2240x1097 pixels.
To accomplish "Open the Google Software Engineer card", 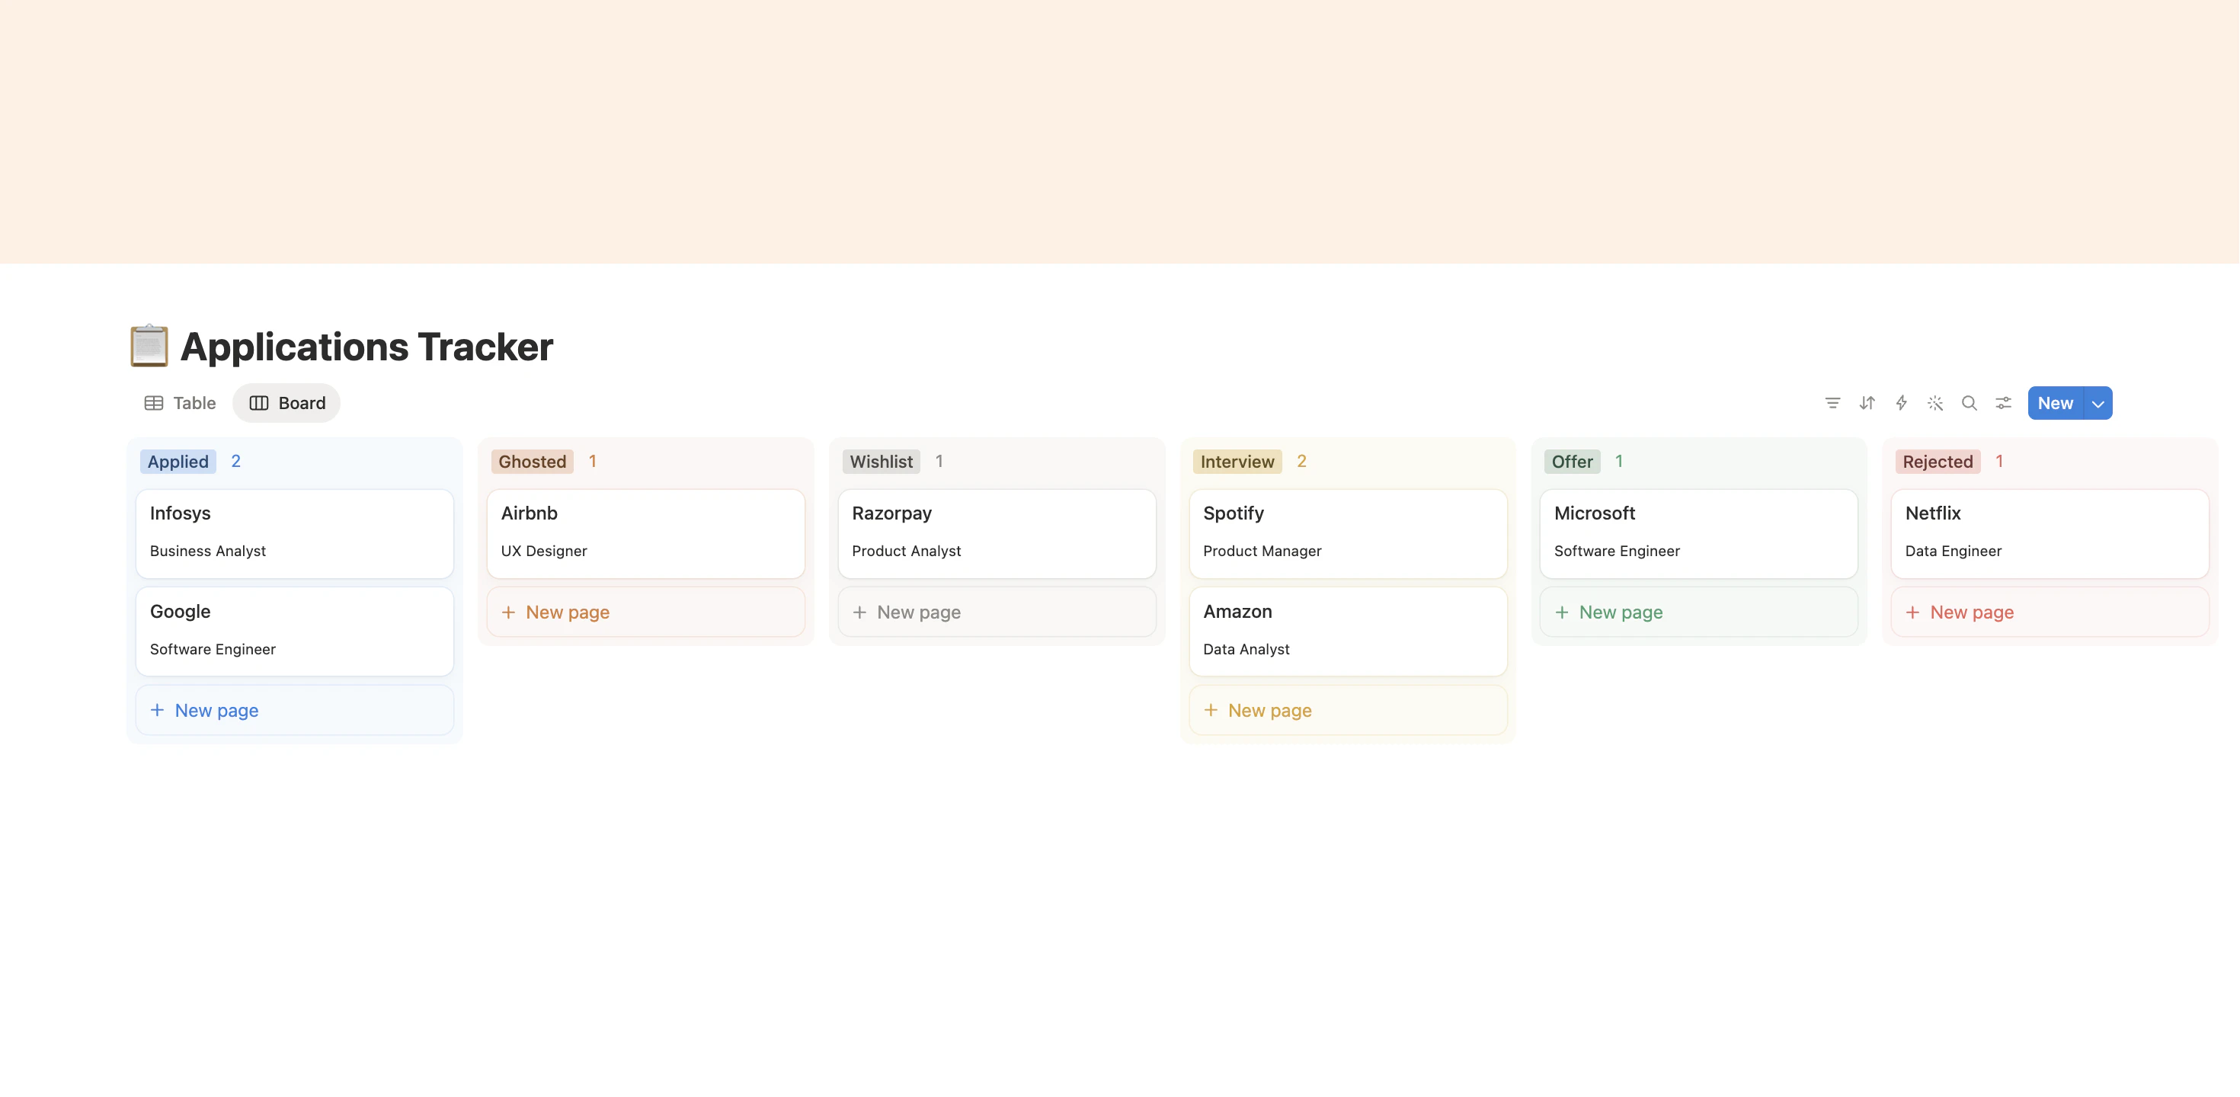I will click(x=295, y=632).
